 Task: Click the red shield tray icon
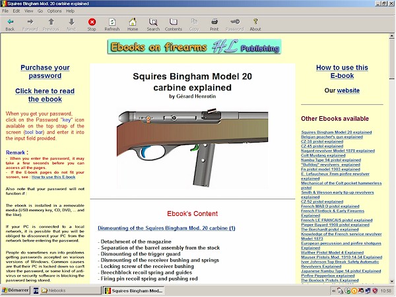click(375, 291)
